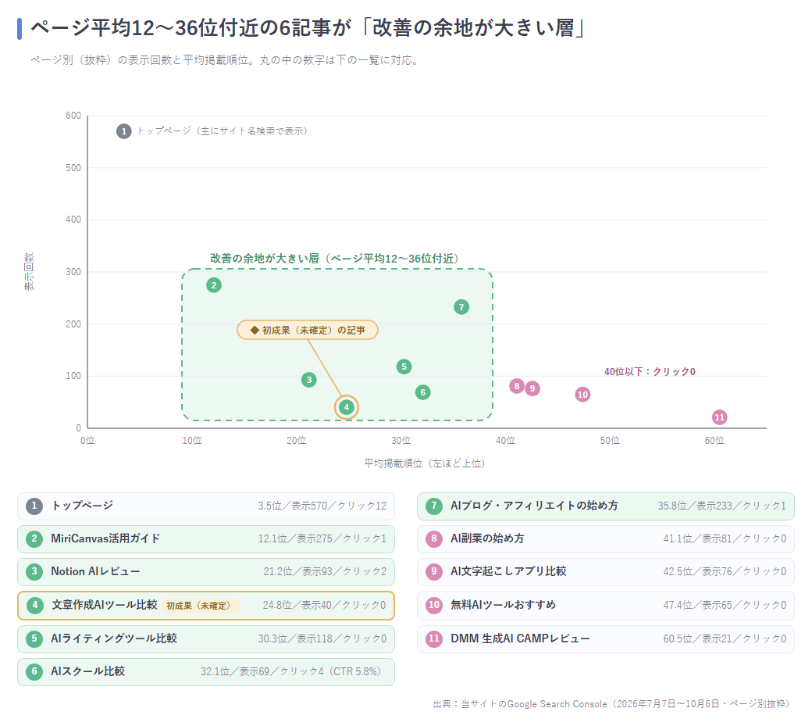Click green scatter point 2 in chart
Viewport: 812px width, 726px height.
pos(214,285)
